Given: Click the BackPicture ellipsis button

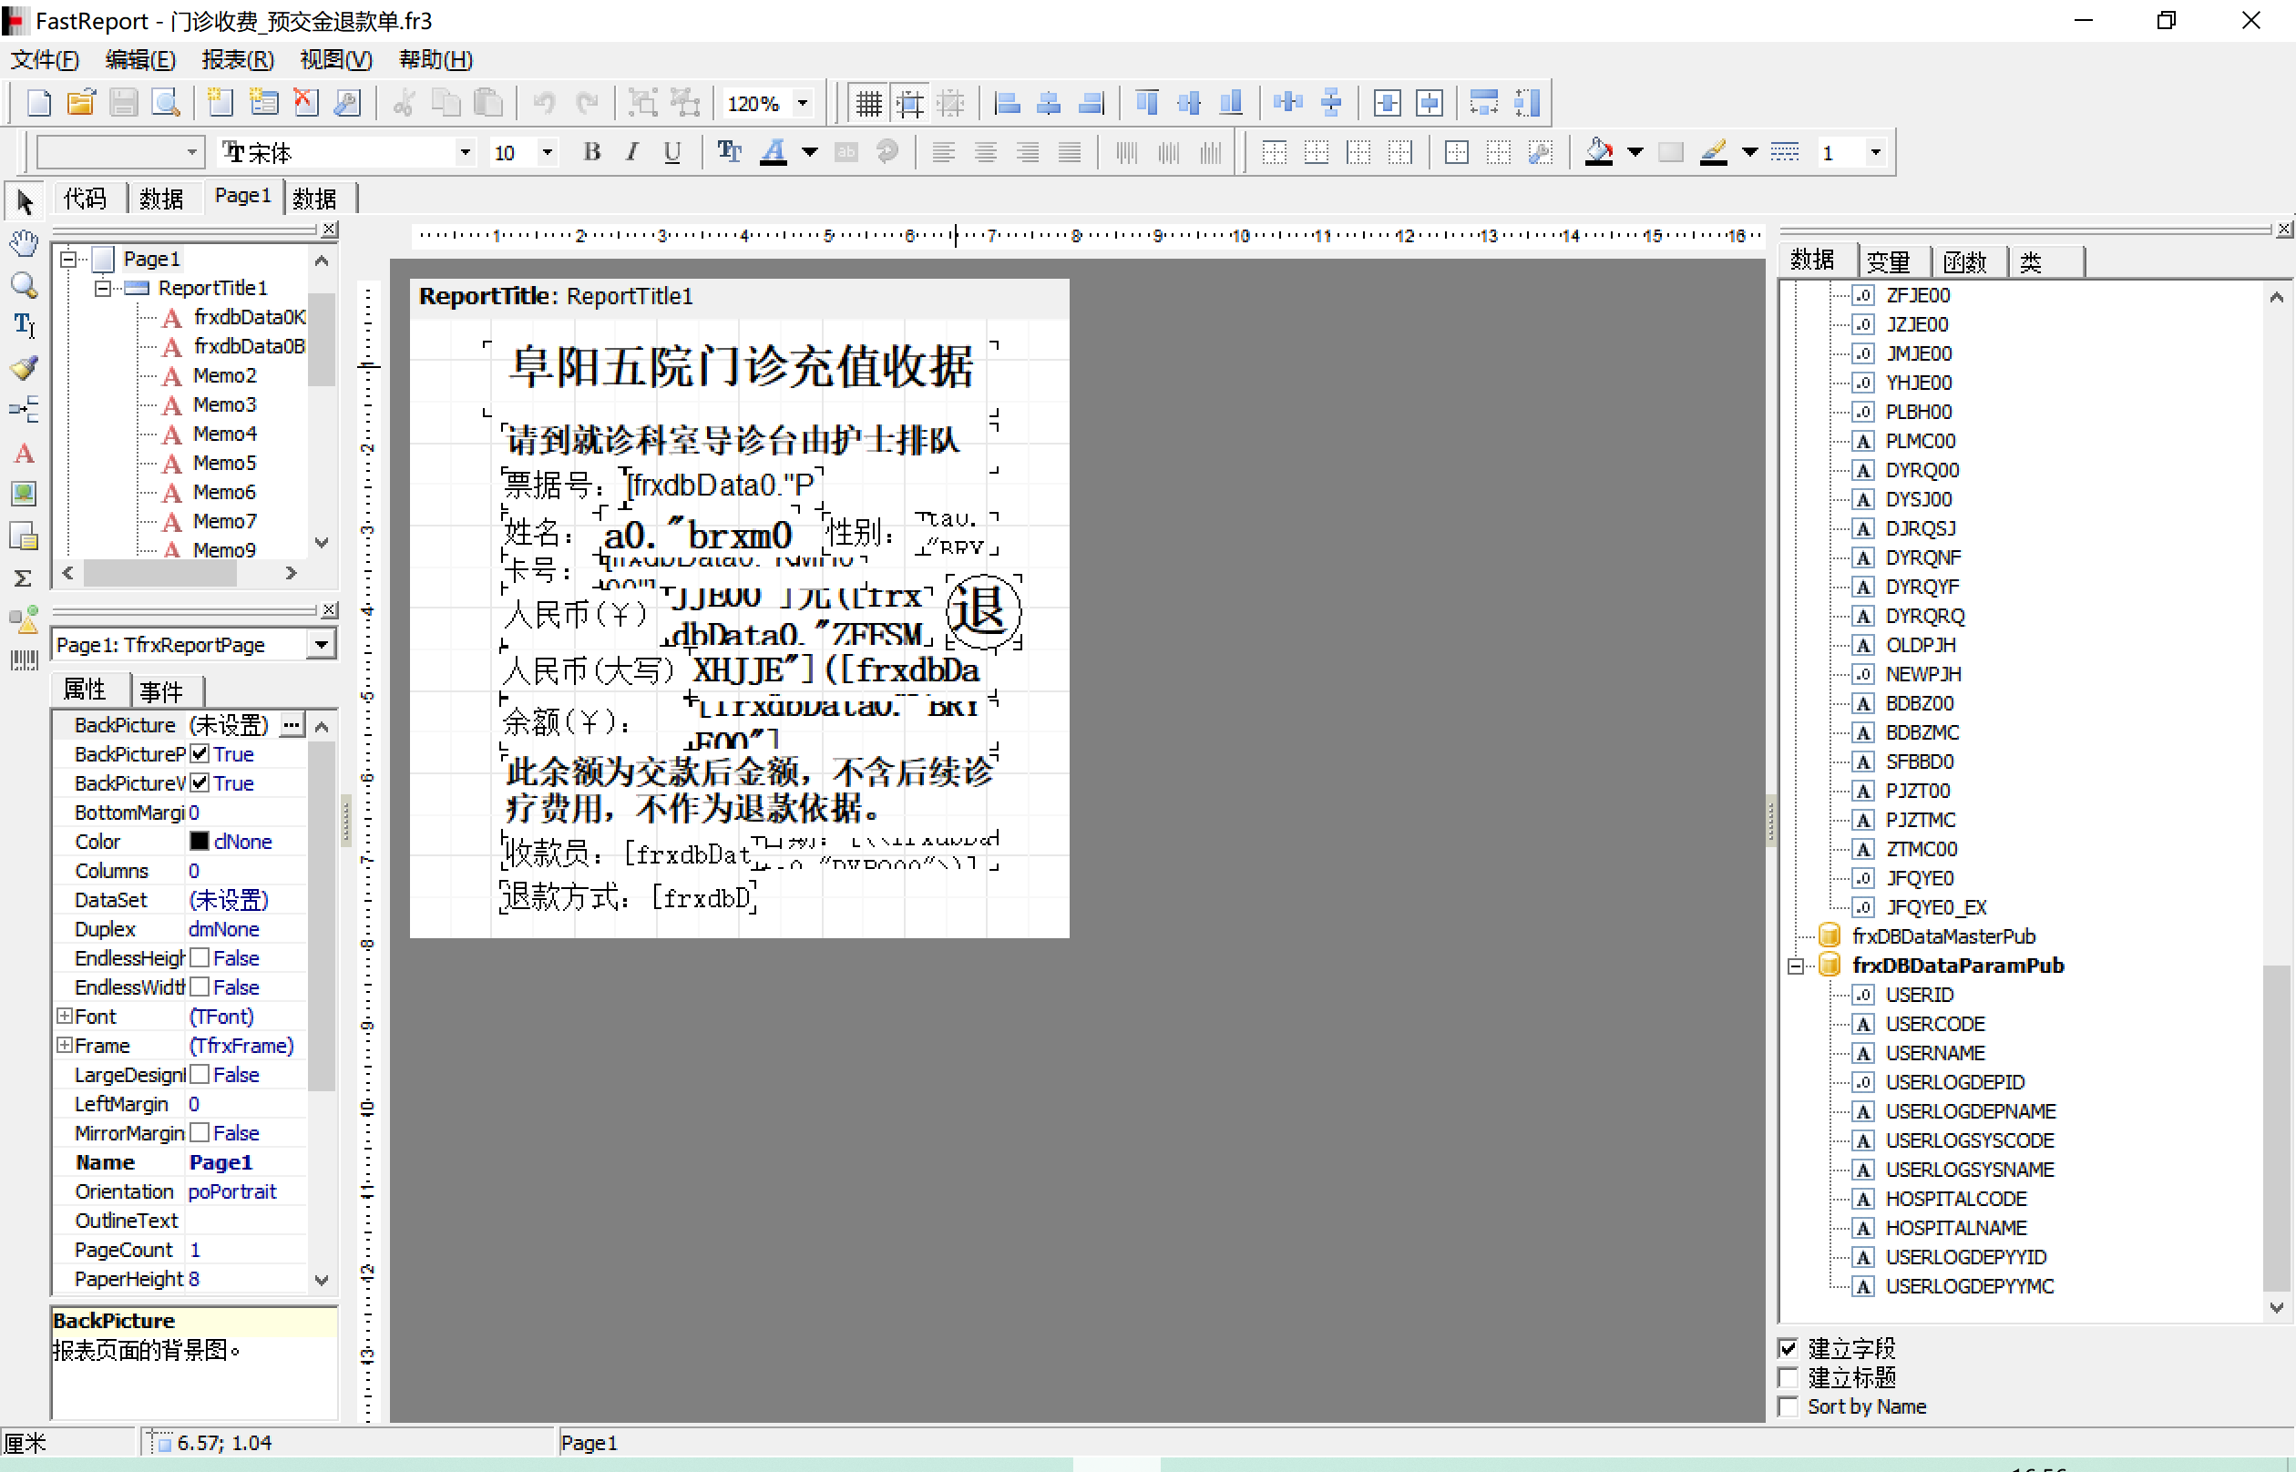Looking at the screenshot, I should point(292,724).
